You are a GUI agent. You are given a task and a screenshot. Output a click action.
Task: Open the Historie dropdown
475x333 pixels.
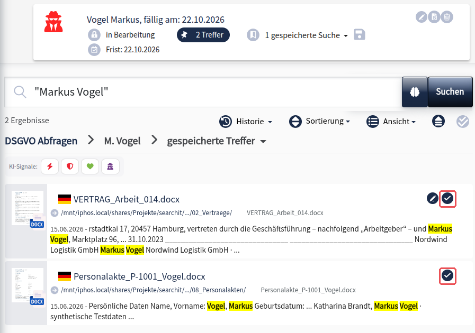pos(246,121)
